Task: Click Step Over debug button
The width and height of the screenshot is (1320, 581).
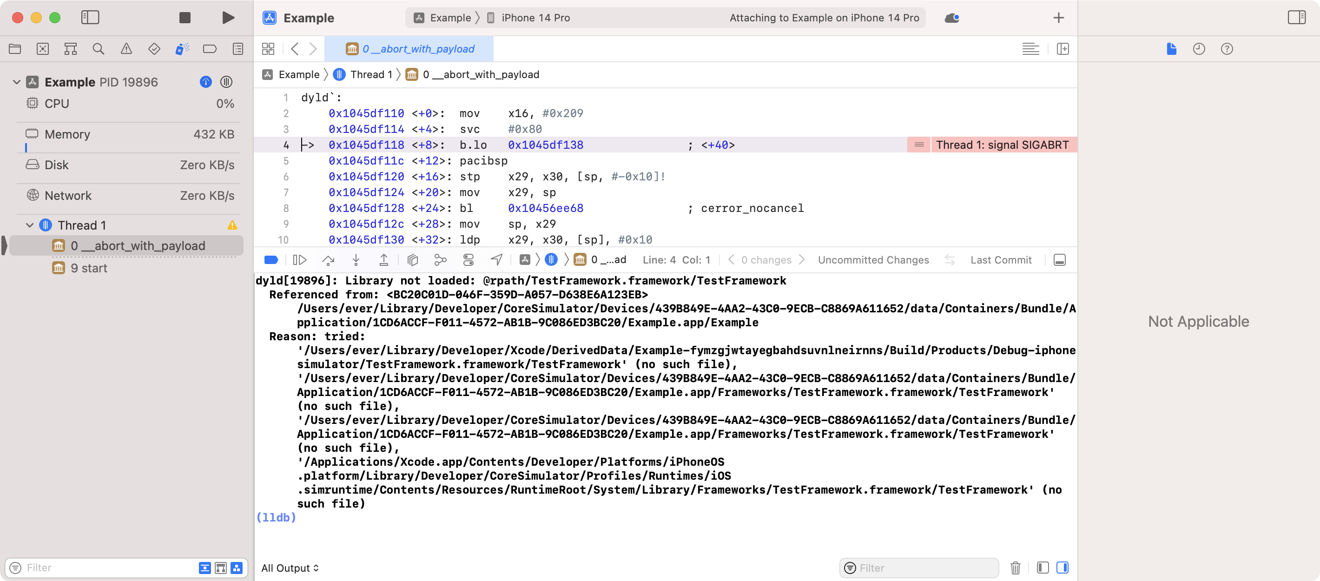Action: (328, 260)
